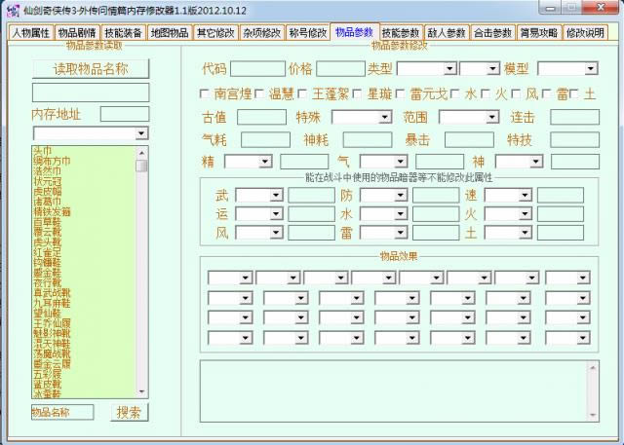
Task: Check the 雷 element checkbox
Action: [x=546, y=94]
